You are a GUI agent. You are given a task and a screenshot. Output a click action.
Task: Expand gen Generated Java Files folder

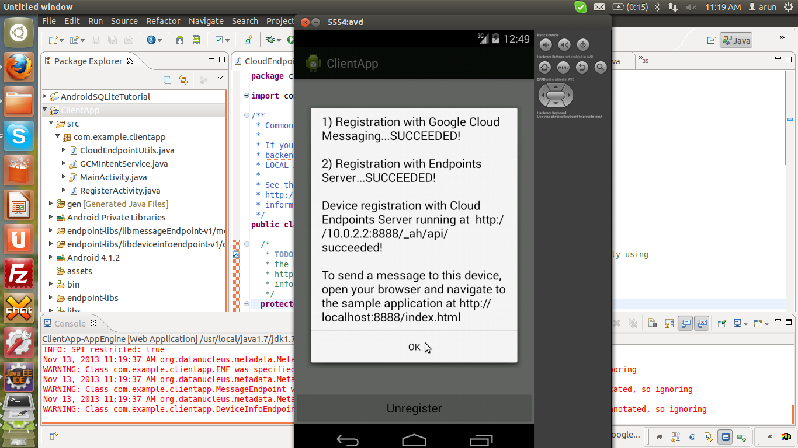pos(51,204)
